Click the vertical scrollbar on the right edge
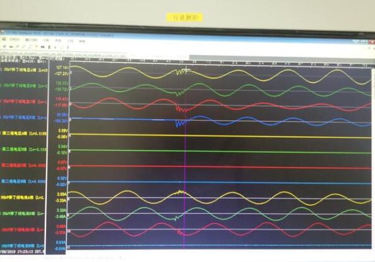The height and width of the screenshot is (262, 375). [373, 158]
